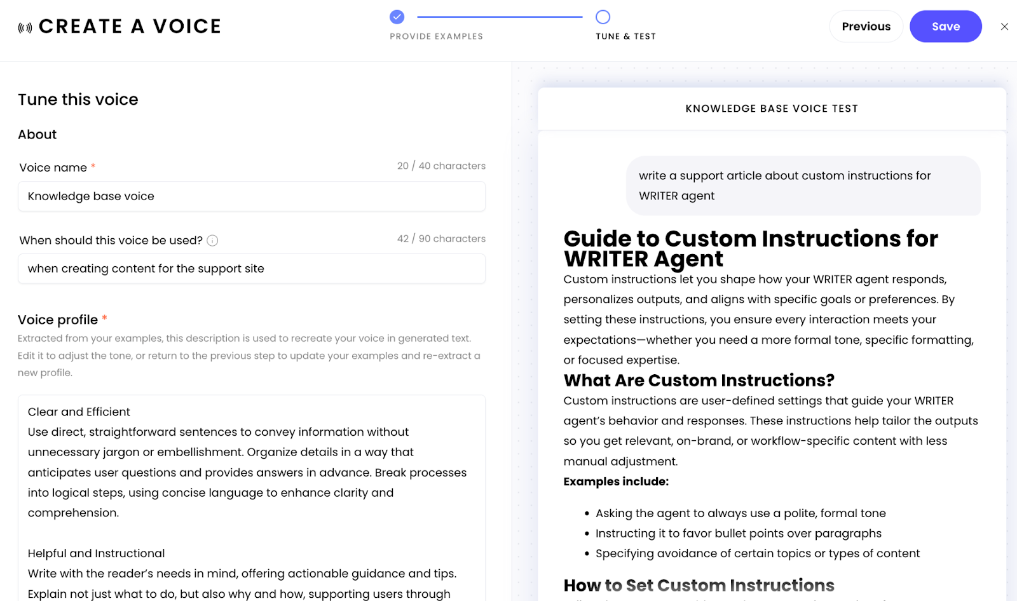The image size is (1017, 601).
Task: Click the 'How to Set Custom Instructions' heading
Action: [699, 585]
